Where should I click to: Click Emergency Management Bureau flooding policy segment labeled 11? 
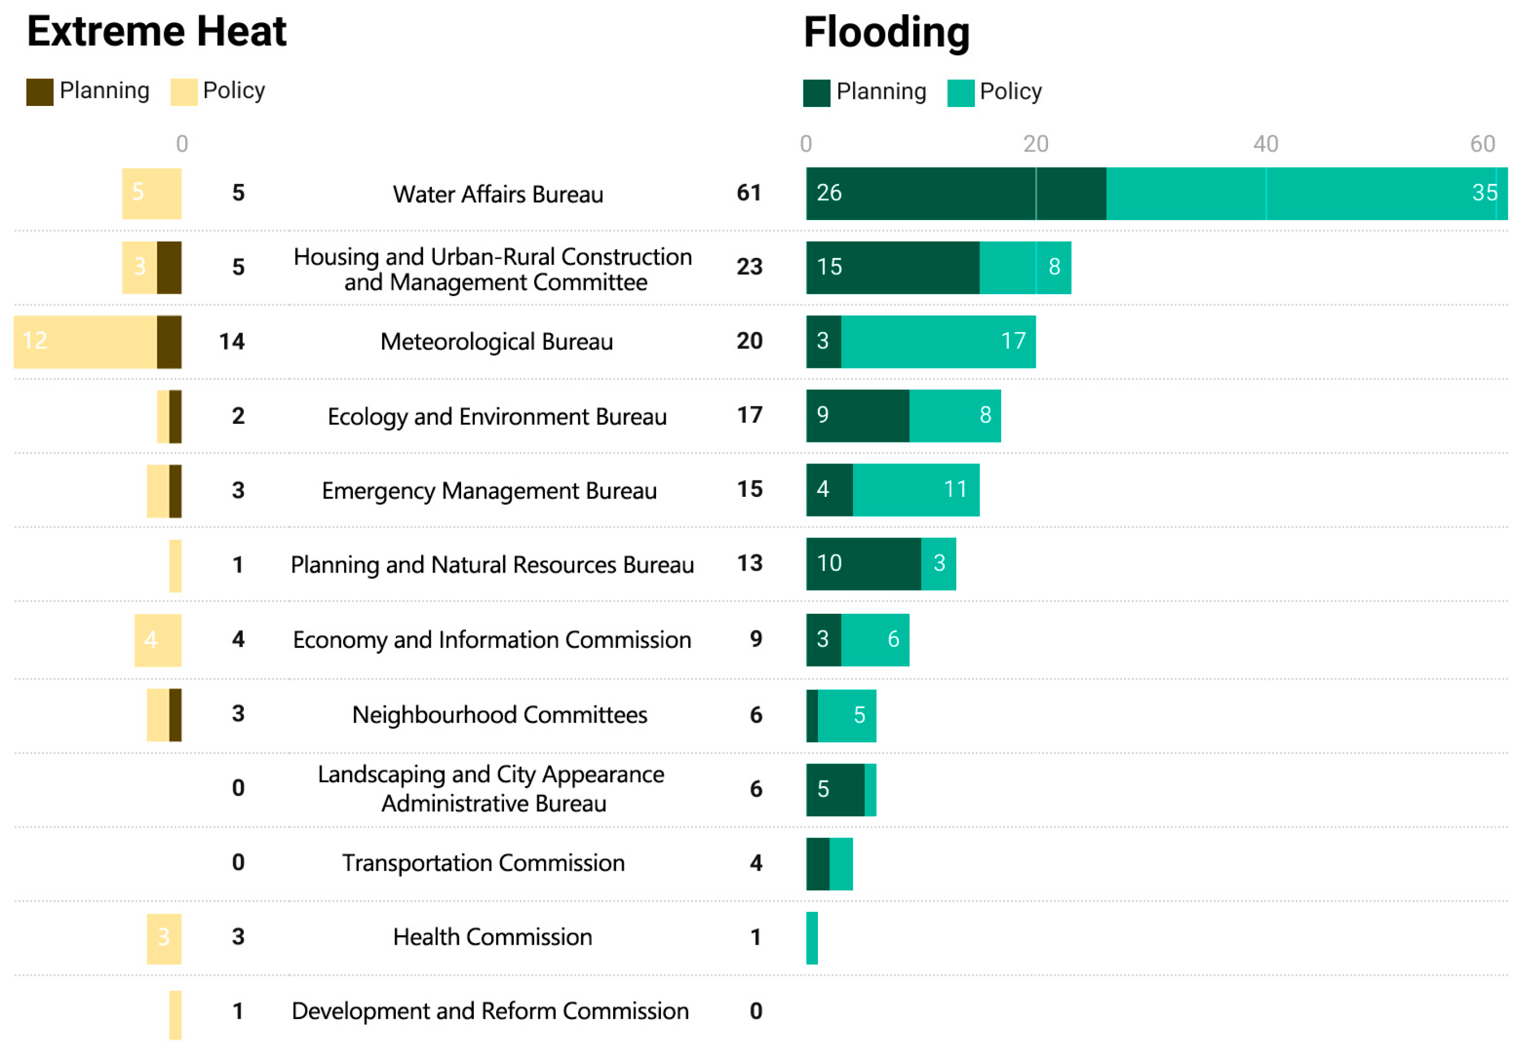point(916,490)
